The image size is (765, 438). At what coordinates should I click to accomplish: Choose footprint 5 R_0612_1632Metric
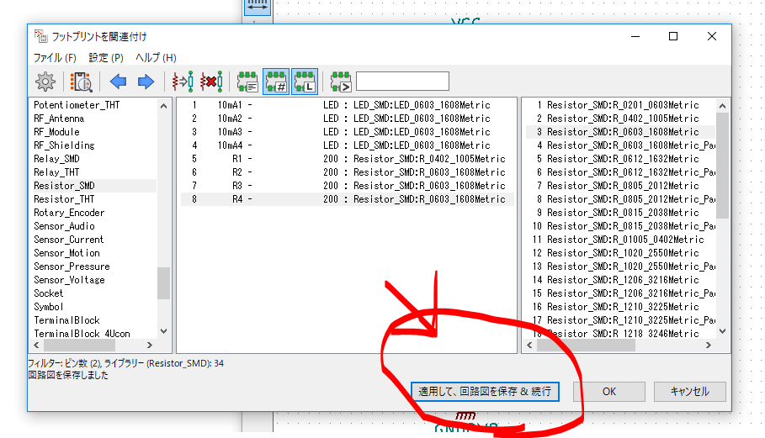click(x=620, y=159)
